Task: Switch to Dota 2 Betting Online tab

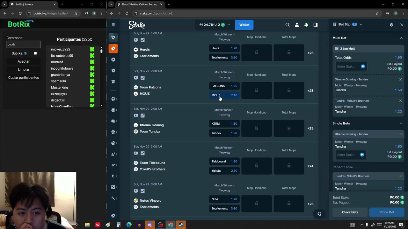Action: (x=140, y=4)
